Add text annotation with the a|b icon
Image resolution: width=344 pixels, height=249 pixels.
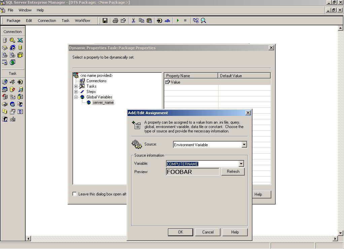(167, 21)
